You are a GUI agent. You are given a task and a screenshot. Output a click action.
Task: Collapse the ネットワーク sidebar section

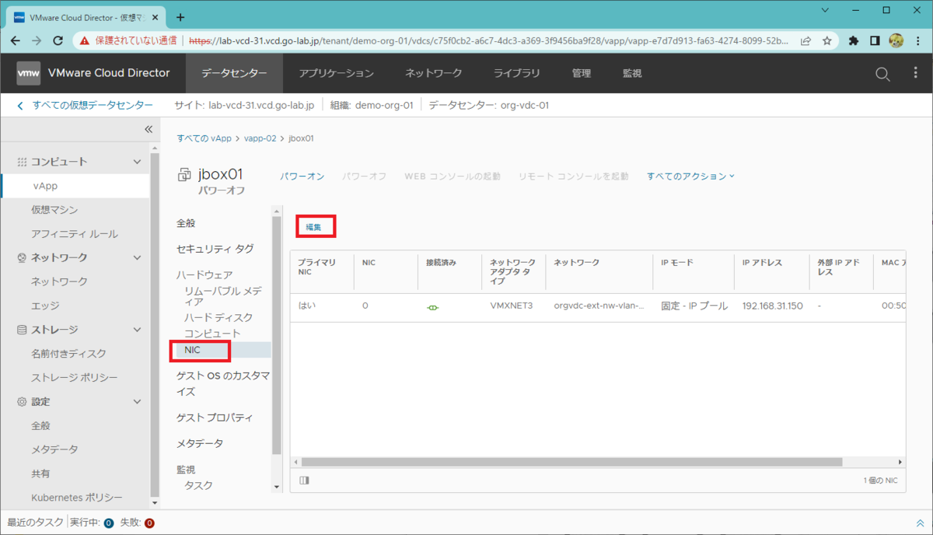coord(137,257)
